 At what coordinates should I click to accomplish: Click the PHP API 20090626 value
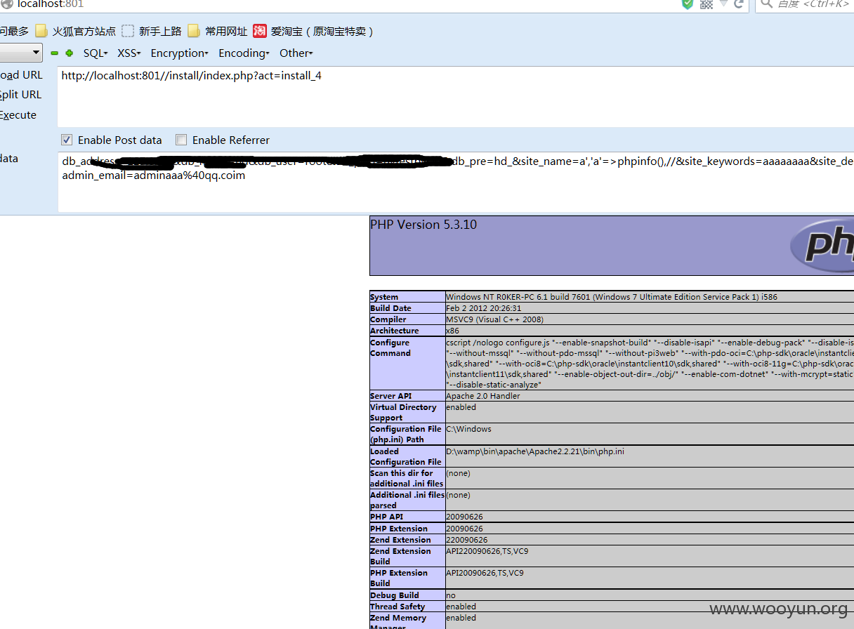(464, 517)
